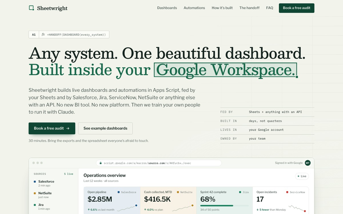Click the Cash collected sparkline chart
This screenshot has height=214, width=343.
click(184, 208)
